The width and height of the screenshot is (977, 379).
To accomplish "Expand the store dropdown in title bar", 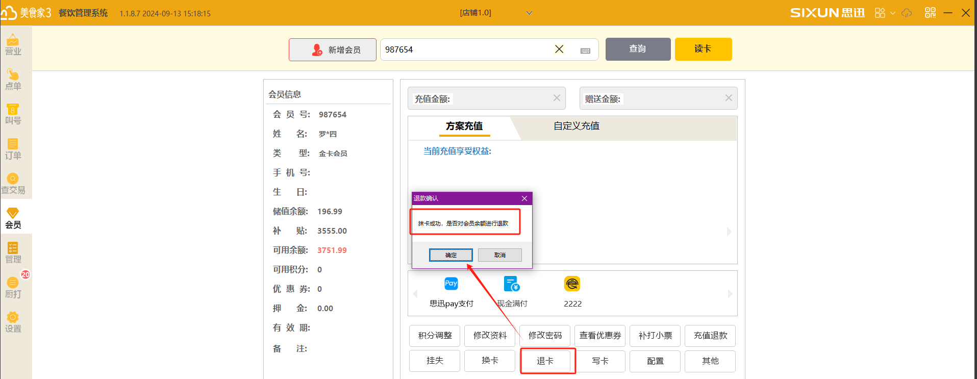I will 529,13.
